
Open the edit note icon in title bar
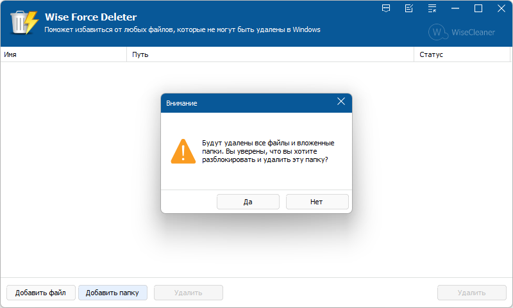409,8
